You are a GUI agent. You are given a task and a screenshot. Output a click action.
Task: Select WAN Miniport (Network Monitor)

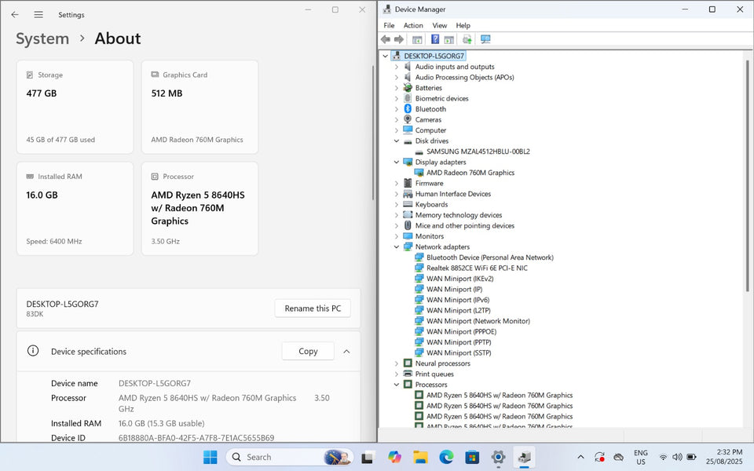coord(478,320)
